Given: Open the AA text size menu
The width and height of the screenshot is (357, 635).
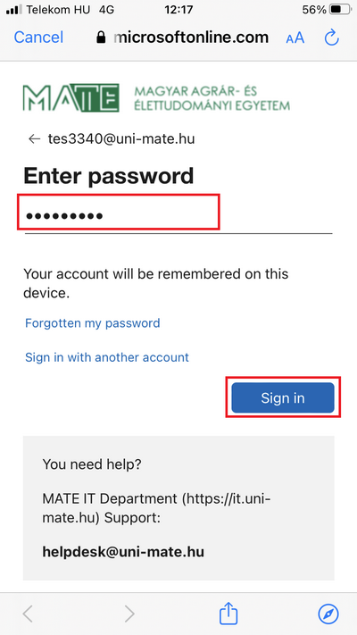Looking at the screenshot, I should 295,38.
